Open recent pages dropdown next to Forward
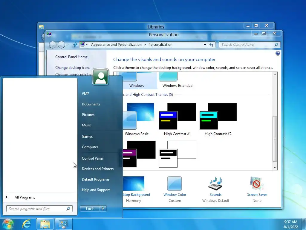The height and width of the screenshot is (230, 306). click(x=68, y=45)
